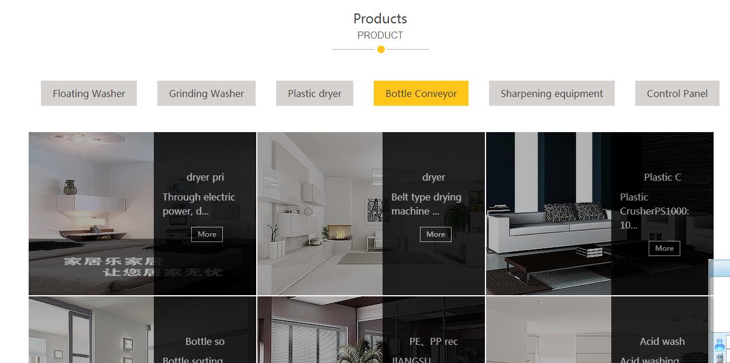The height and width of the screenshot is (363, 730).
Task: Click the 'Acid wash' product title
Action: [662, 341]
